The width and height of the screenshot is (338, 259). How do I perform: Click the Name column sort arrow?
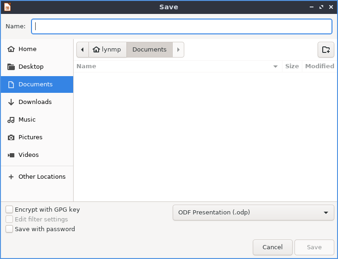point(275,66)
